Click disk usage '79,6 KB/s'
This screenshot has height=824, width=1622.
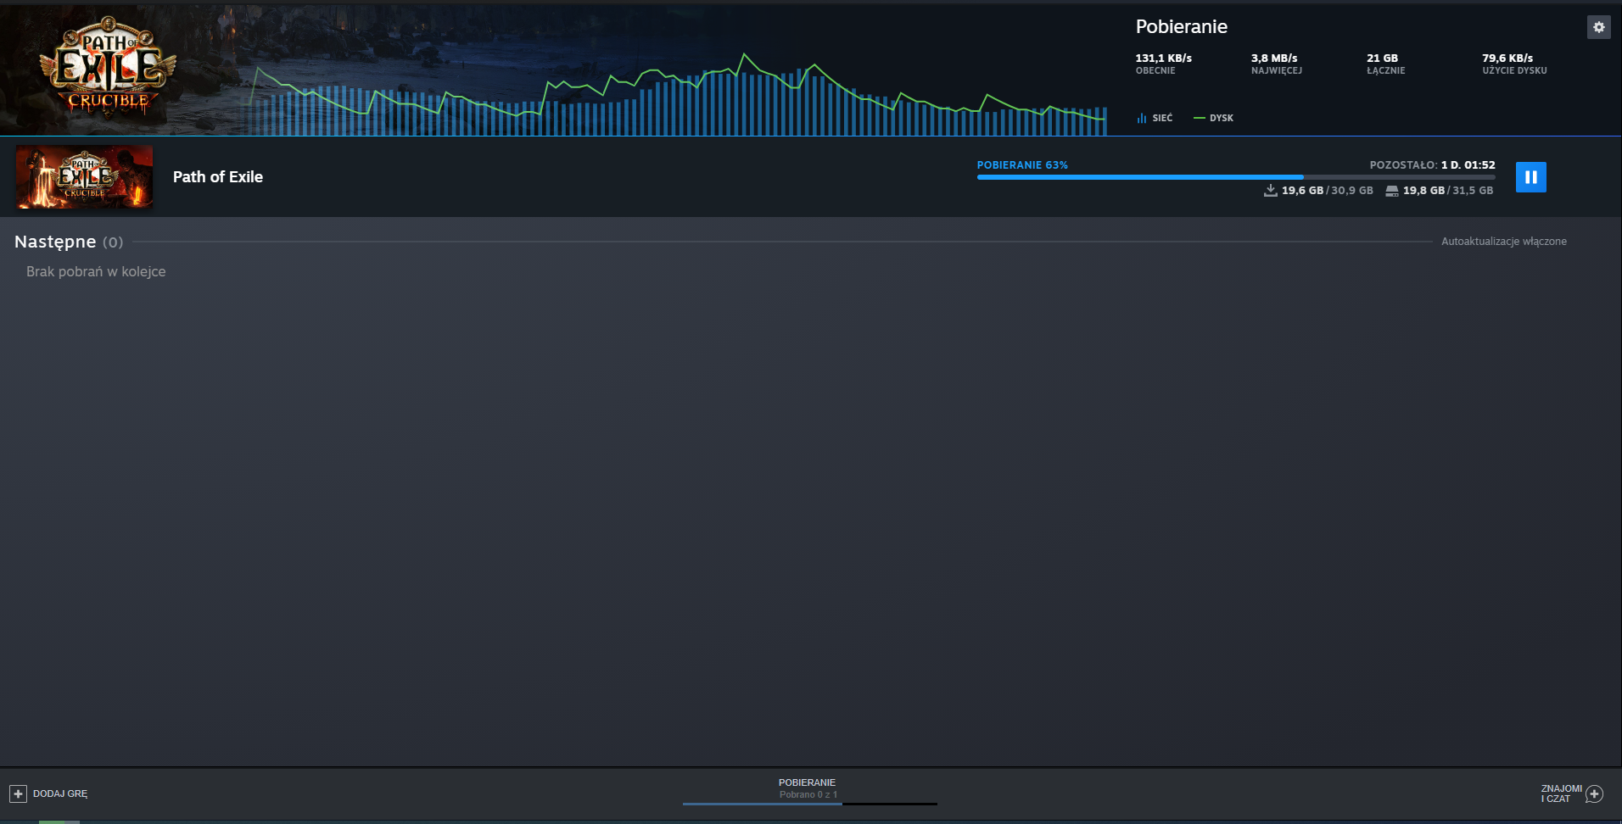(x=1507, y=58)
